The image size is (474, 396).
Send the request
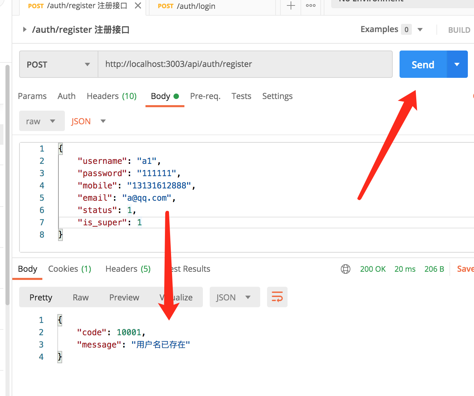pos(423,65)
